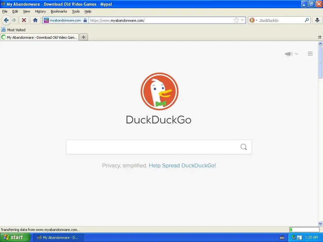Click the Transferring data status bar text
This screenshot has height=242, width=323.
(x=40, y=230)
